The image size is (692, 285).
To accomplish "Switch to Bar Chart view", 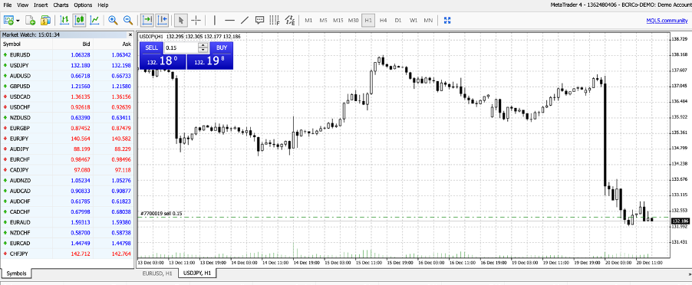I will [x=65, y=20].
